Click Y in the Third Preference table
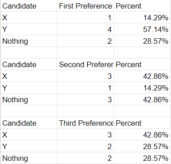 click(x=28, y=146)
